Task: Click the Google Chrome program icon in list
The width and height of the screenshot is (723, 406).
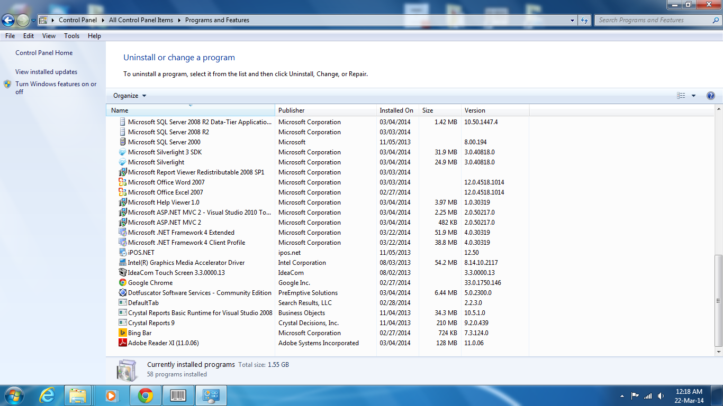Action: click(123, 283)
